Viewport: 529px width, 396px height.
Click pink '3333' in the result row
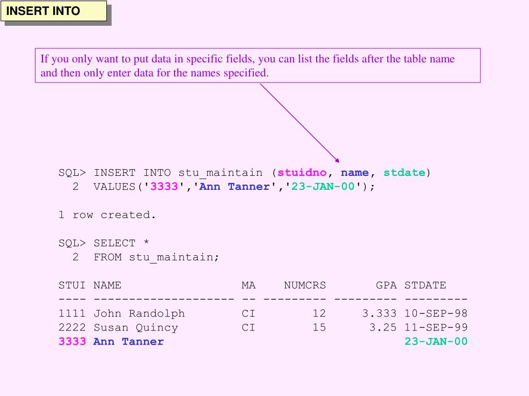(72, 341)
